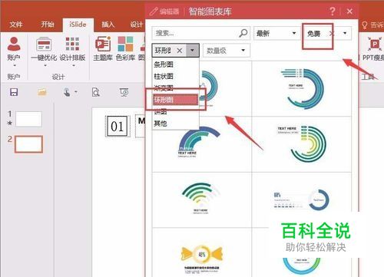
Task: Select 其他 from the category list
Action: pos(175,124)
